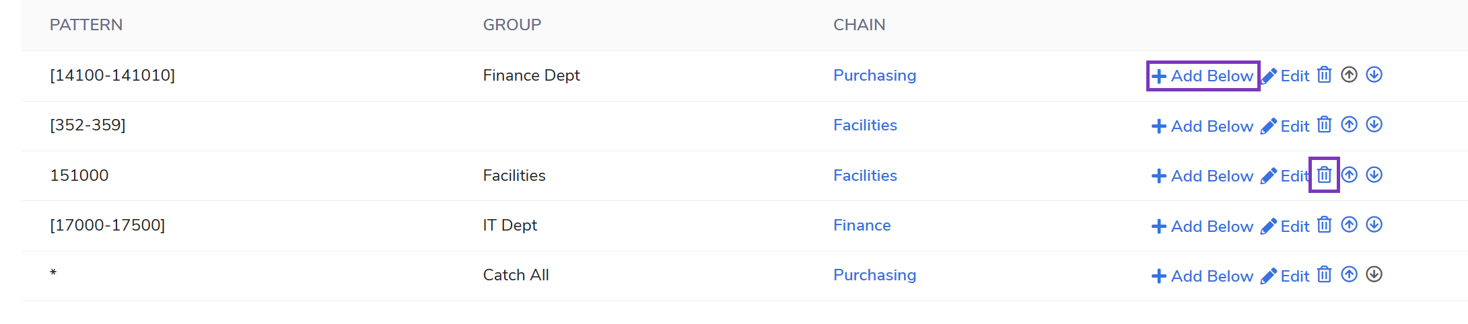Open the Purchasing chain for Finance Dept
Screen dimensions: 1468x324
874,75
